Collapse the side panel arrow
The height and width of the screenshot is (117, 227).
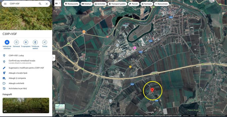coord(54,58)
